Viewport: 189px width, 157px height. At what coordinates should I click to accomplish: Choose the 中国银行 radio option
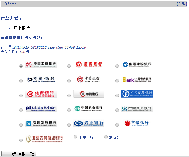pyautogui.click(x=69, y=81)
